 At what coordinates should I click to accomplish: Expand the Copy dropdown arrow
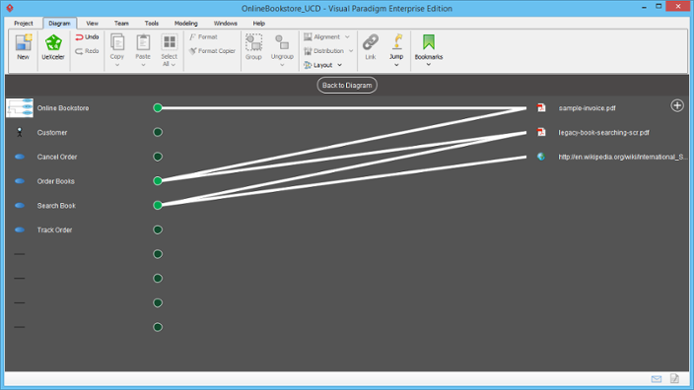117,65
